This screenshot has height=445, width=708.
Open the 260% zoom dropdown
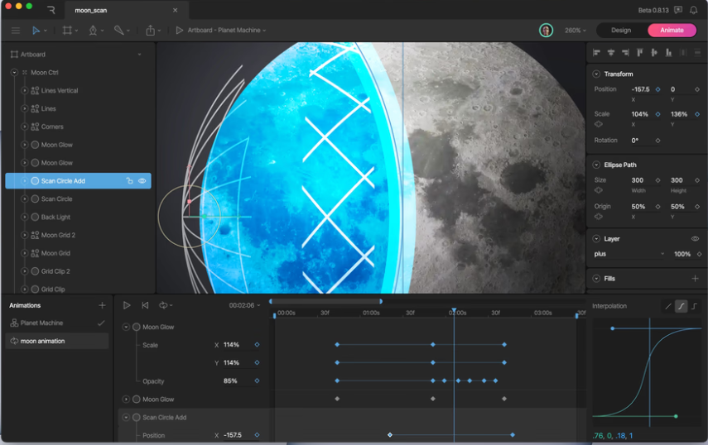click(576, 31)
